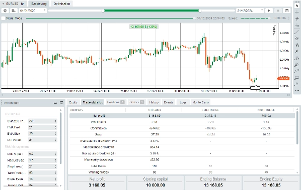Adjust the Break Even value stepper

pyautogui.click(x=55, y=179)
